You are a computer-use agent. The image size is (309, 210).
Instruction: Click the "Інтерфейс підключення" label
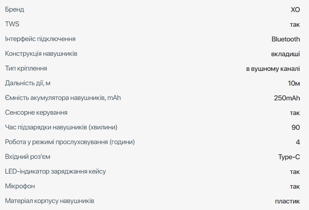click(x=40, y=39)
